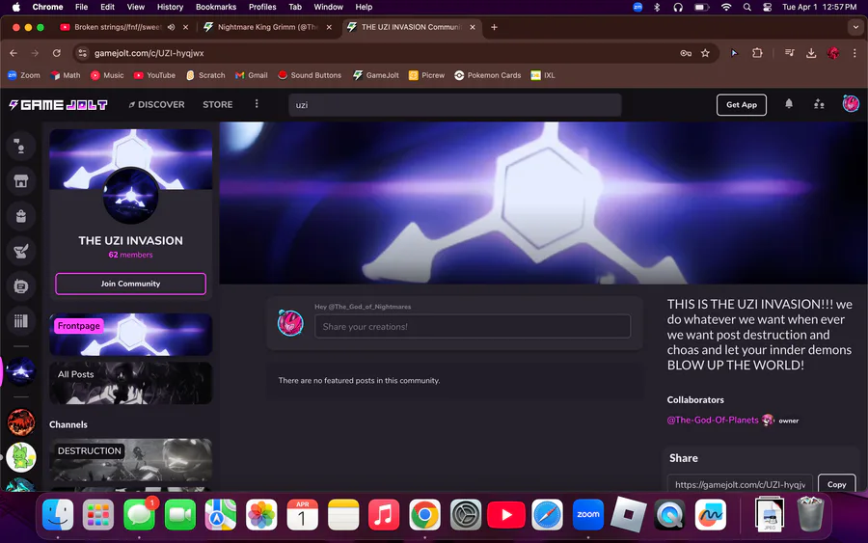
Task: Open the quests icon in the left sidebar
Action: click(x=20, y=252)
